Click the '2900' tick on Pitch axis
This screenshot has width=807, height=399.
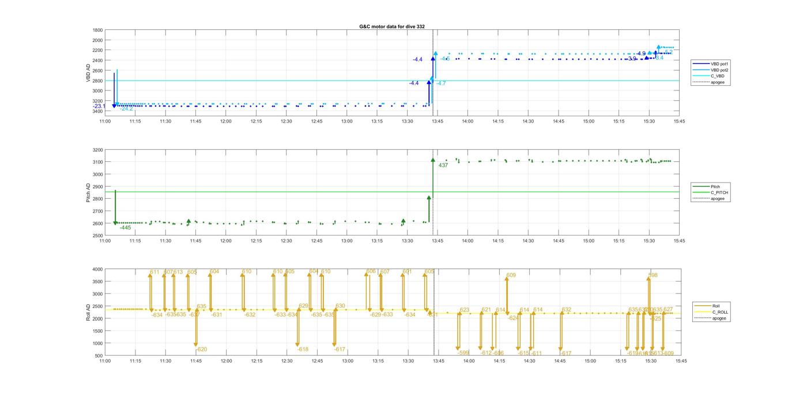(x=97, y=187)
